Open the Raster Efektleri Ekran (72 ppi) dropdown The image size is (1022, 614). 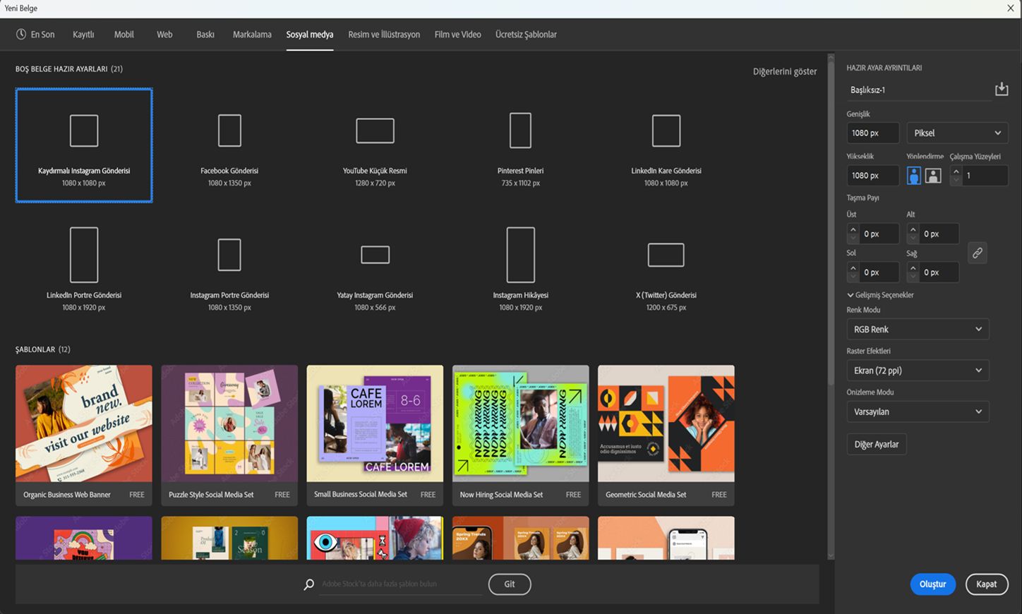(918, 370)
